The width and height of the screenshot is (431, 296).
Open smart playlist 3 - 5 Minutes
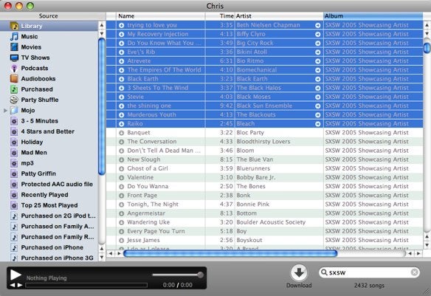(14, 121)
